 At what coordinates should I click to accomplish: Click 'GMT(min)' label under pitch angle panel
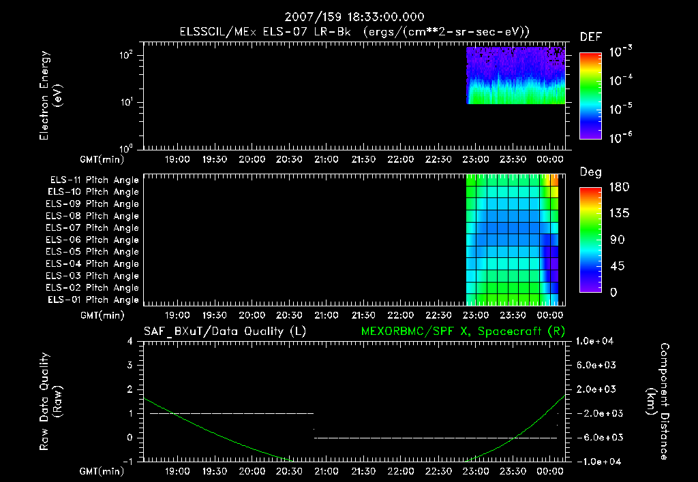pyautogui.click(x=102, y=316)
